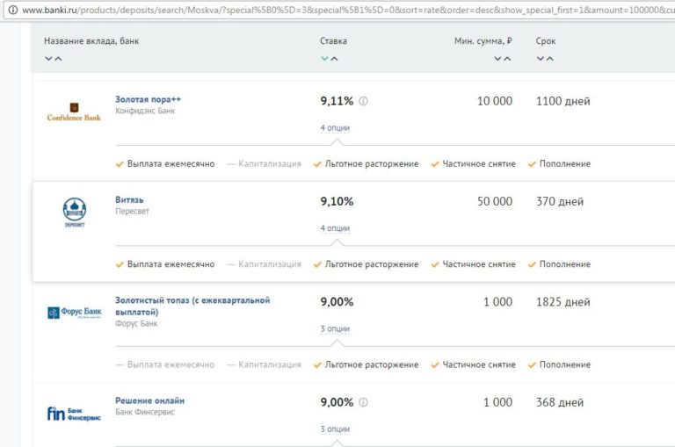This screenshot has width=675, height=447.
Task: Sort by Срок ascending using up arrow
Action: tap(550, 59)
